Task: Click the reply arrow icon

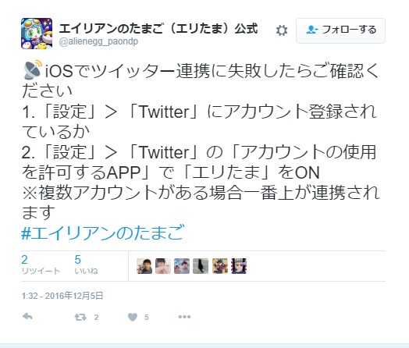Action: [27, 317]
